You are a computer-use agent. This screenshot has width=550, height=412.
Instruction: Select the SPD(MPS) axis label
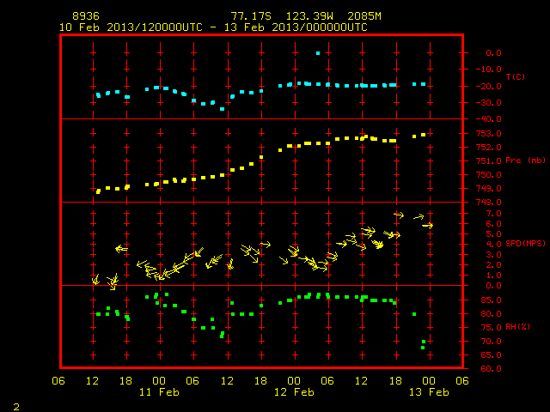pos(525,243)
